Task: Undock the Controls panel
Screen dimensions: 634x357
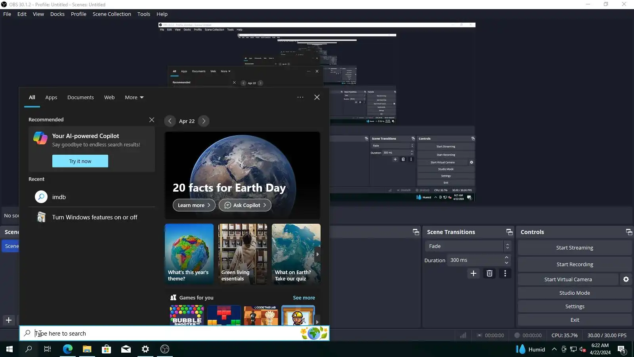Action: [629, 232]
